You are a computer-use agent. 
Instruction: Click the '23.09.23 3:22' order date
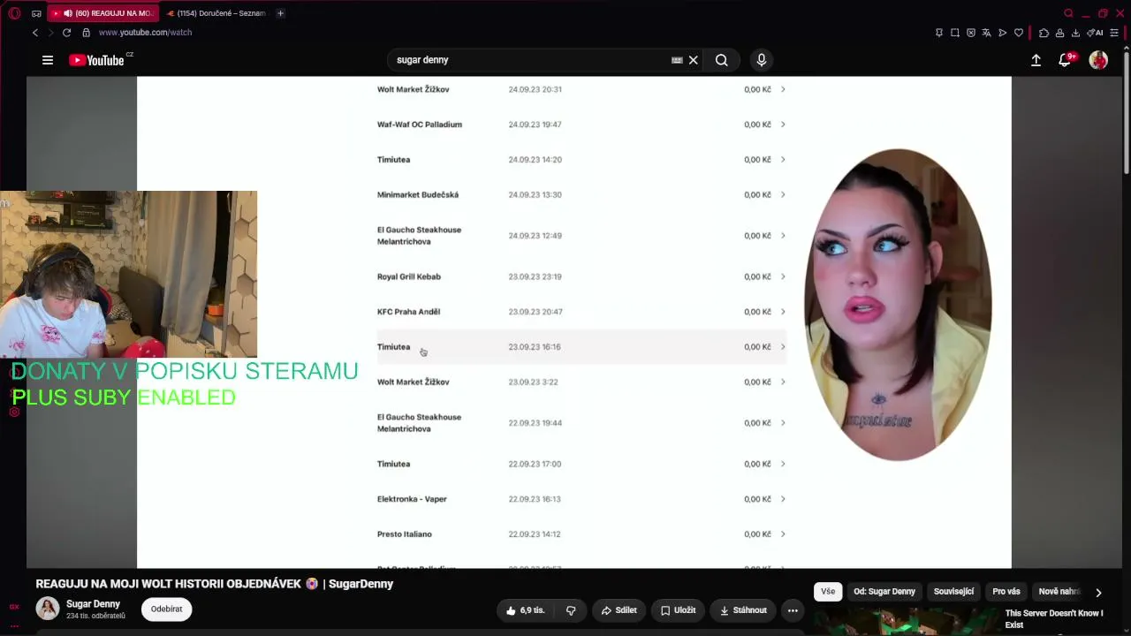coord(533,382)
